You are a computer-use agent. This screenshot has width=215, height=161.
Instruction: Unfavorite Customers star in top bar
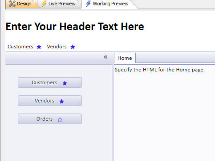[39, 47]
